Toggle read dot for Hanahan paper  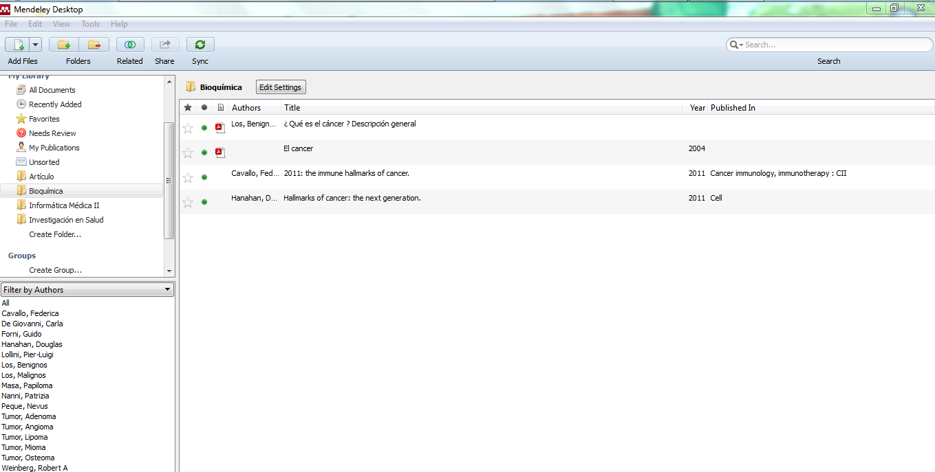(204, 202)
